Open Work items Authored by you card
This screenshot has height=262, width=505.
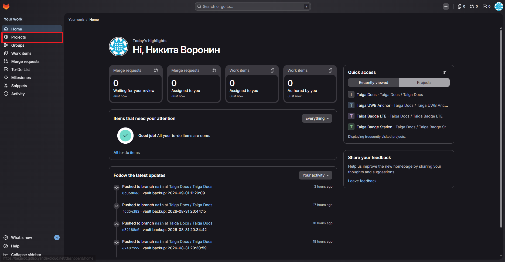(310, 84)
